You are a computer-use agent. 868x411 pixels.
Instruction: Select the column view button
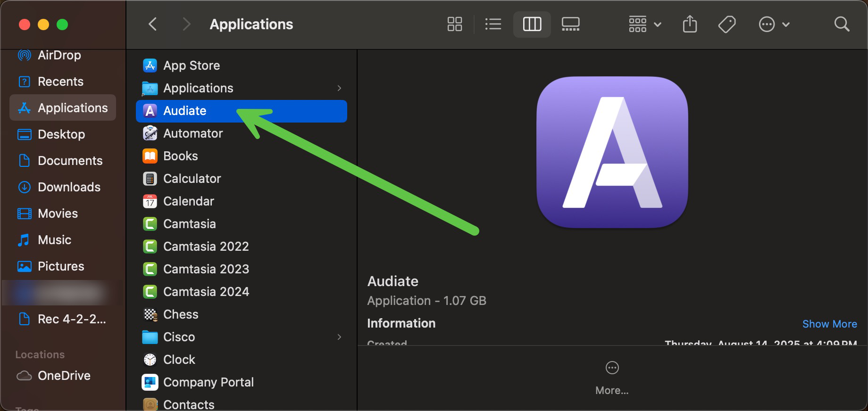(532, 24)
